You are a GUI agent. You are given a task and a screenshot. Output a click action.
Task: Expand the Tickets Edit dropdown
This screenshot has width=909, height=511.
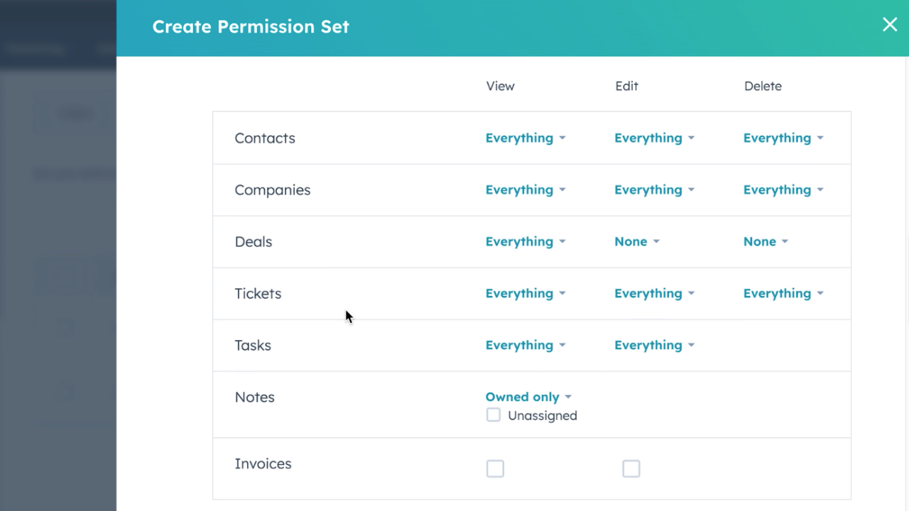click(x=654, y=293)
